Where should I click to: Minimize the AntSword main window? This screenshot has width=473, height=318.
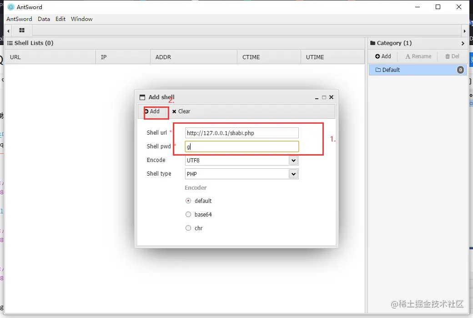pos(418,7)
